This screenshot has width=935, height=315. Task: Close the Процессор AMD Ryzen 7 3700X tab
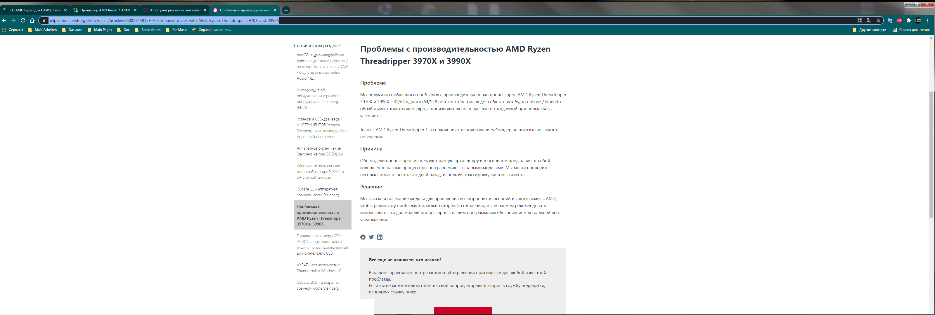(x=135, y=10)
